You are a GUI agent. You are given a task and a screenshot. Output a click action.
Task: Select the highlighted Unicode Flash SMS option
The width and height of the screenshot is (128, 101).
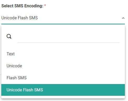63,90
